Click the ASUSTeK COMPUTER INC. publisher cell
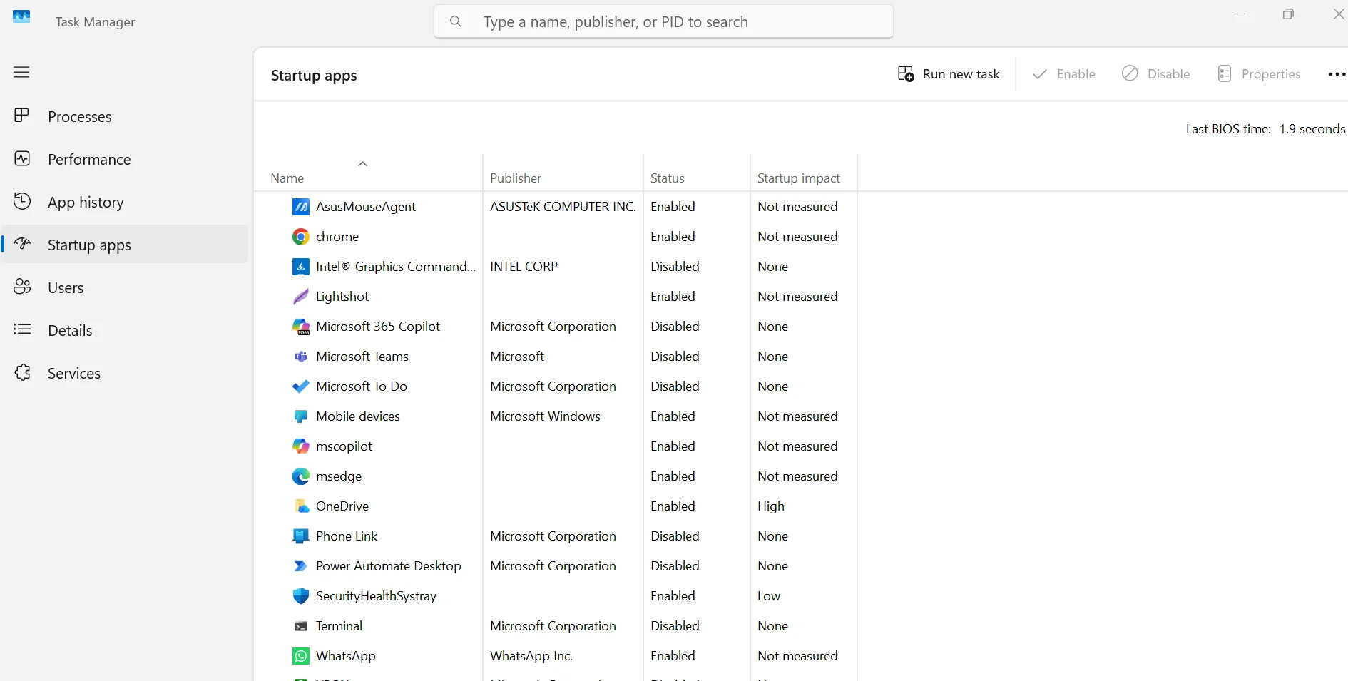Screen dimensions: 1348x681 tap(563, 207)
